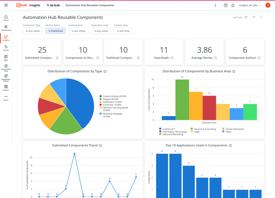Open the Creation Date filter
Screen dimensions: 275x198
pyautogui.click(x=123, y=31)
